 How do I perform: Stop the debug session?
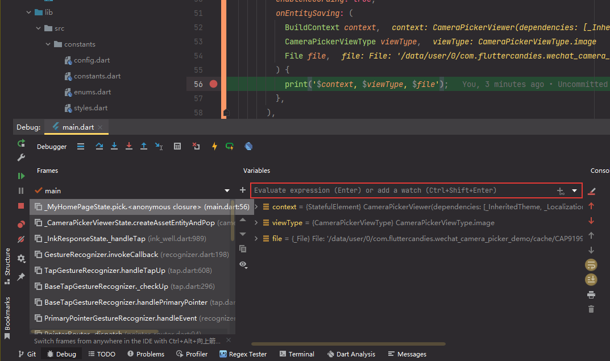(20, 206)
